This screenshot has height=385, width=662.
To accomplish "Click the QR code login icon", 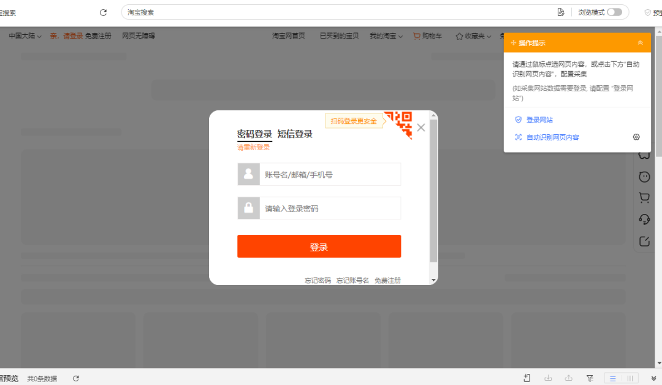I will point(398,124).
